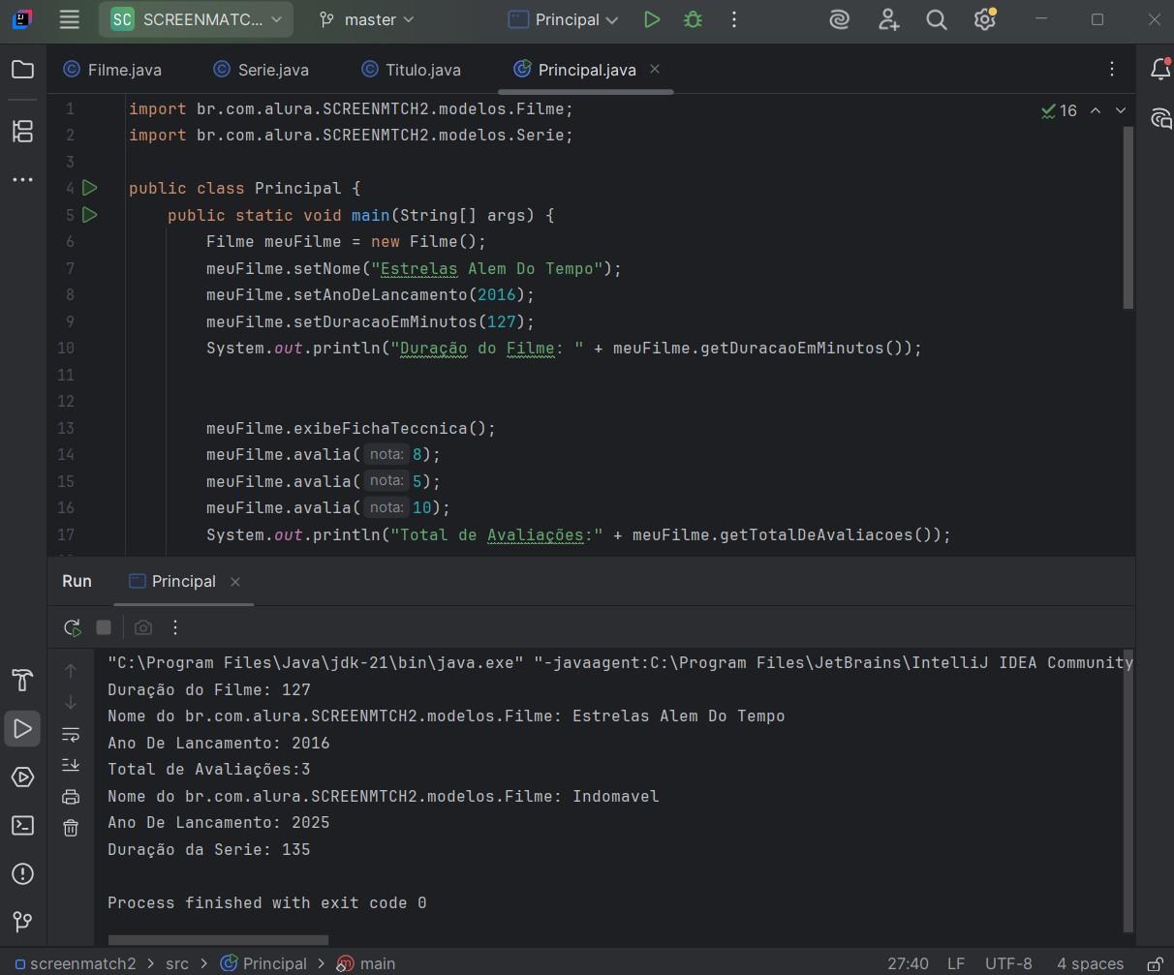The width and height of the screenshot is (1174, 975).
Task: Show more tool windows in left sidebar
Action: pyautogui.click(x=22, y=180)
